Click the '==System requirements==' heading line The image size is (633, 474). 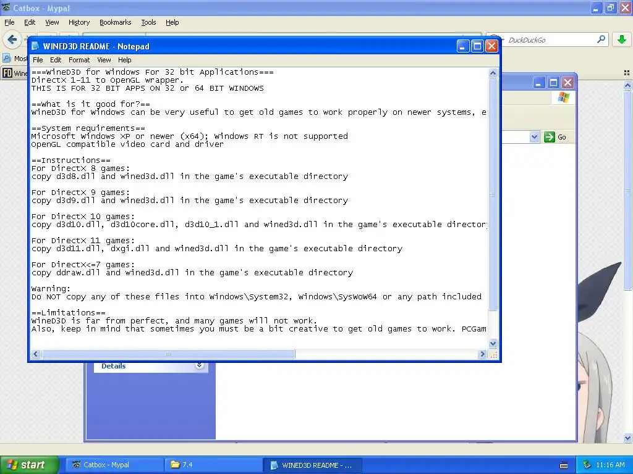[88, 128]
